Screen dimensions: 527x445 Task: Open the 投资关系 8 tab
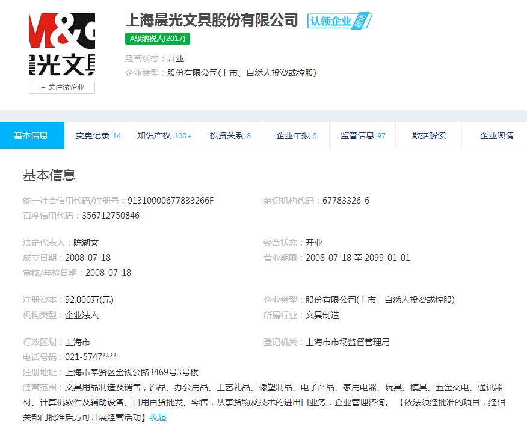(230, 135)
